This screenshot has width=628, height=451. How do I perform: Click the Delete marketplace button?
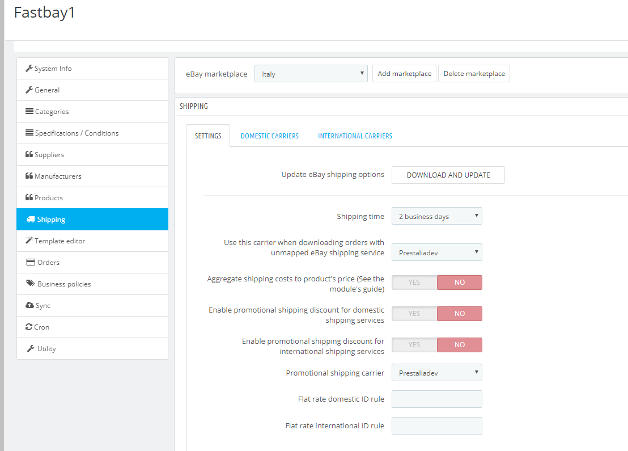coord(474,74)
